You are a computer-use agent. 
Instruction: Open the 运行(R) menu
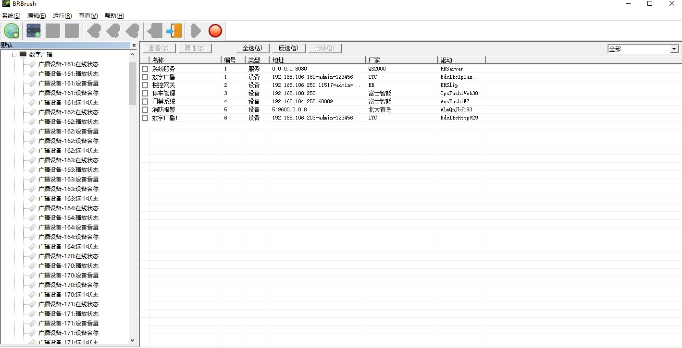pos(62,16)
